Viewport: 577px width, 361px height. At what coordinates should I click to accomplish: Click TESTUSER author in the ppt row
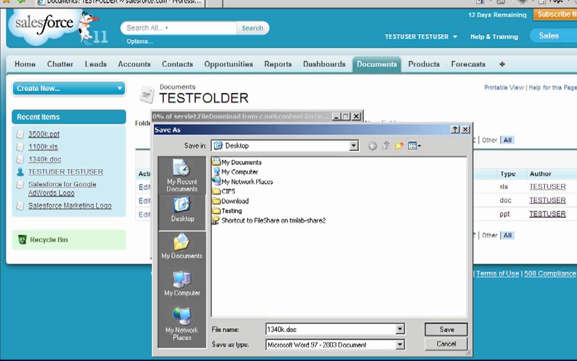[x=547, y=214]
